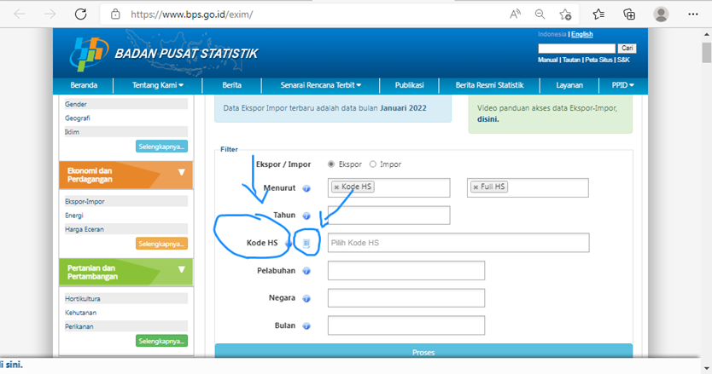Click the Pilih Kode HS input field
This screenshot has width=712, height=374.
click(x=458, y=243)
